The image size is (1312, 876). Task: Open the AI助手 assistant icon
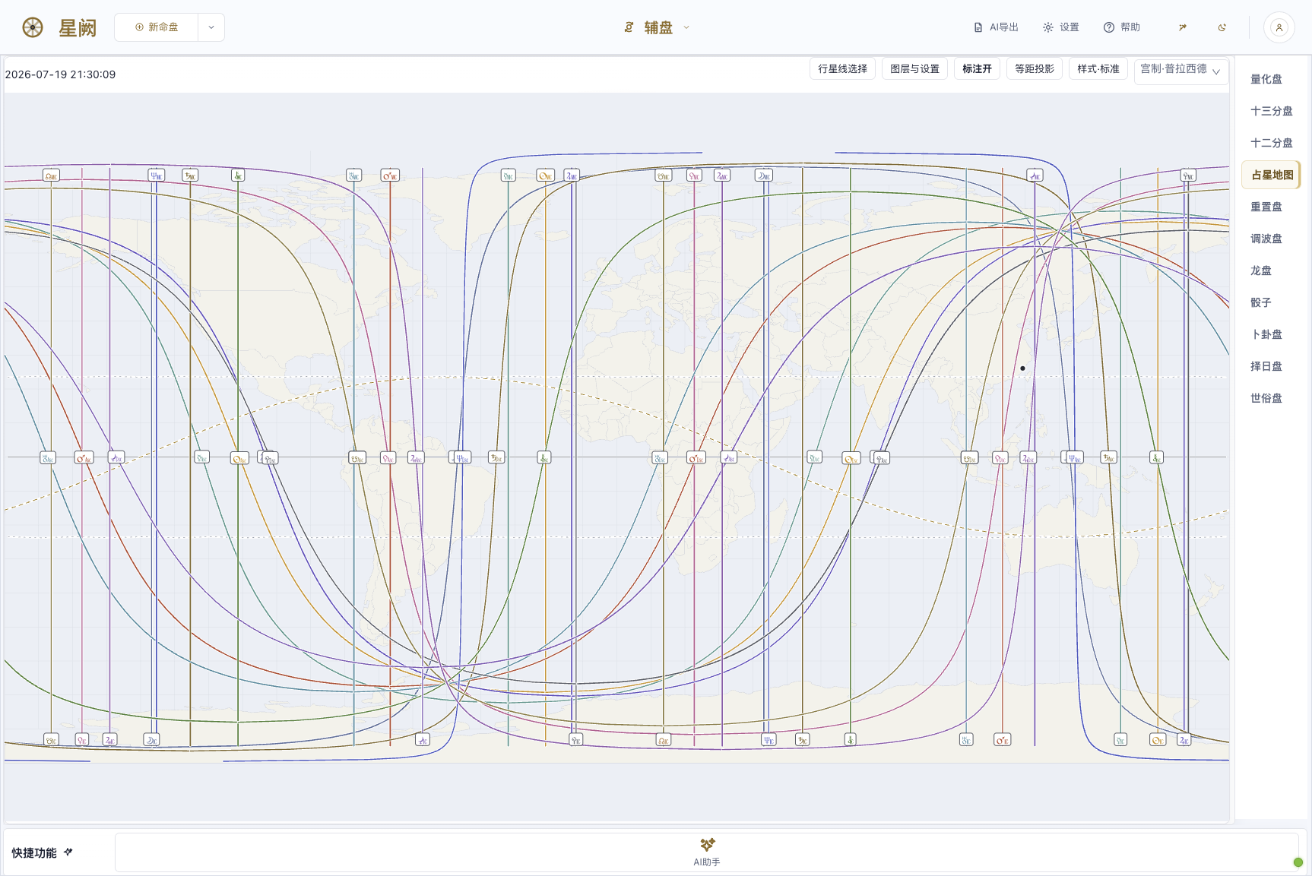tap(707, 844)
